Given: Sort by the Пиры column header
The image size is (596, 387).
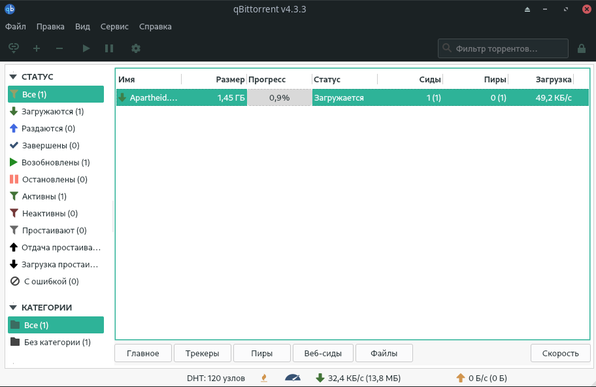Looking at the screenshot, I should tap(476, 80).
